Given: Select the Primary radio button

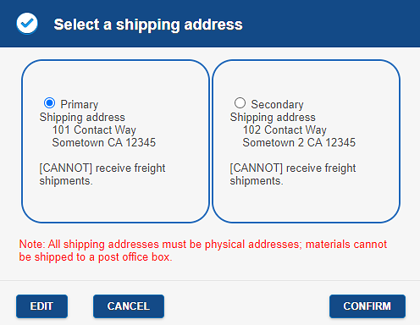Looking at the screenshot, I should [x=49, y=103].
